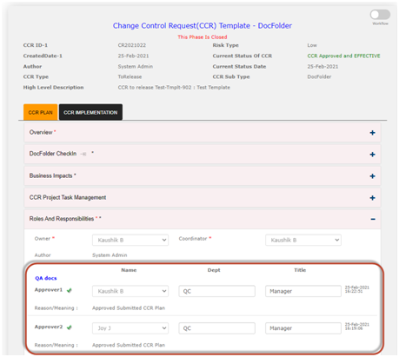Click the QA docs link
399x357 pixels.
pos(46,278)
